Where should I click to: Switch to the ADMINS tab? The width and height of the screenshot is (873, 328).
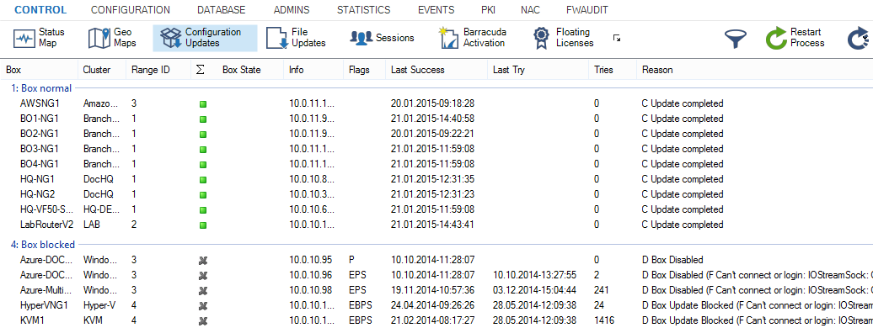[x=292, y=10]
